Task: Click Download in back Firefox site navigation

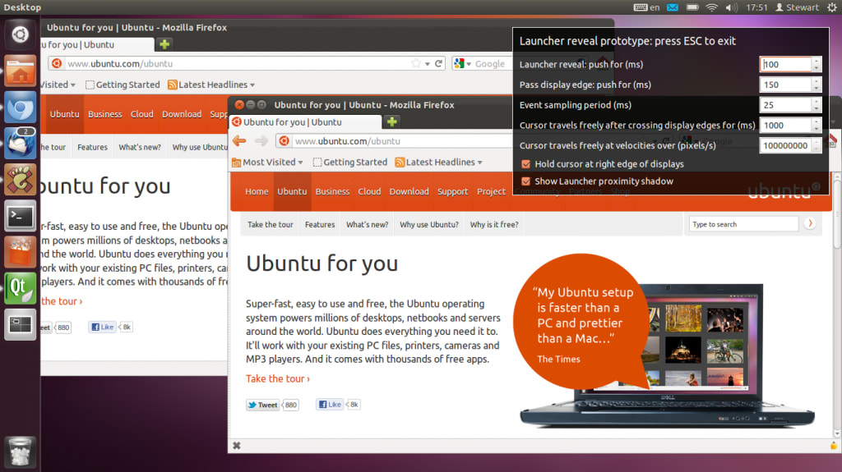Action: click(182, 114)
